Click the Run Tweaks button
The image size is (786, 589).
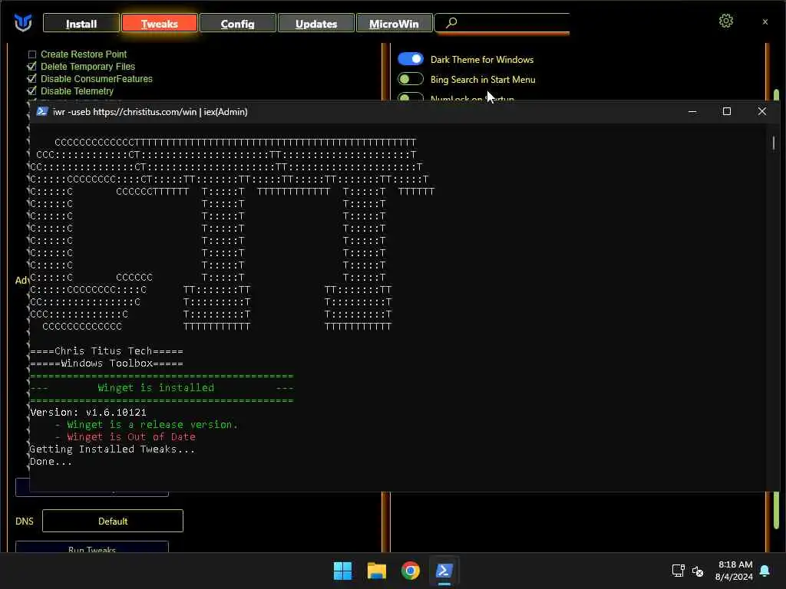(92, 548)
